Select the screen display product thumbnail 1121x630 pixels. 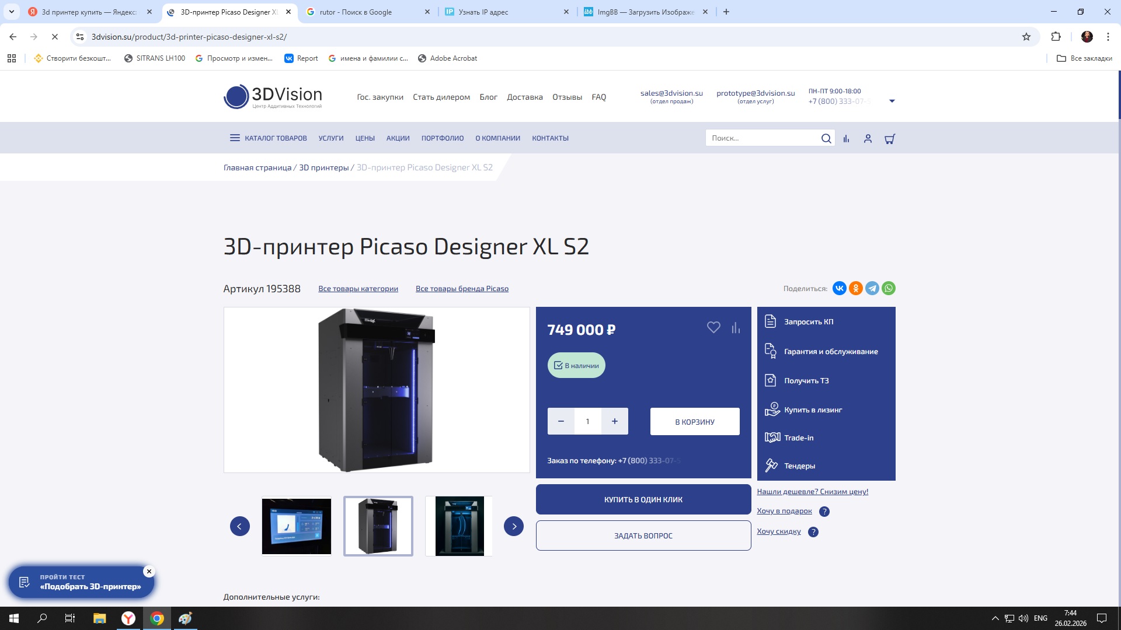pos(296,526)
